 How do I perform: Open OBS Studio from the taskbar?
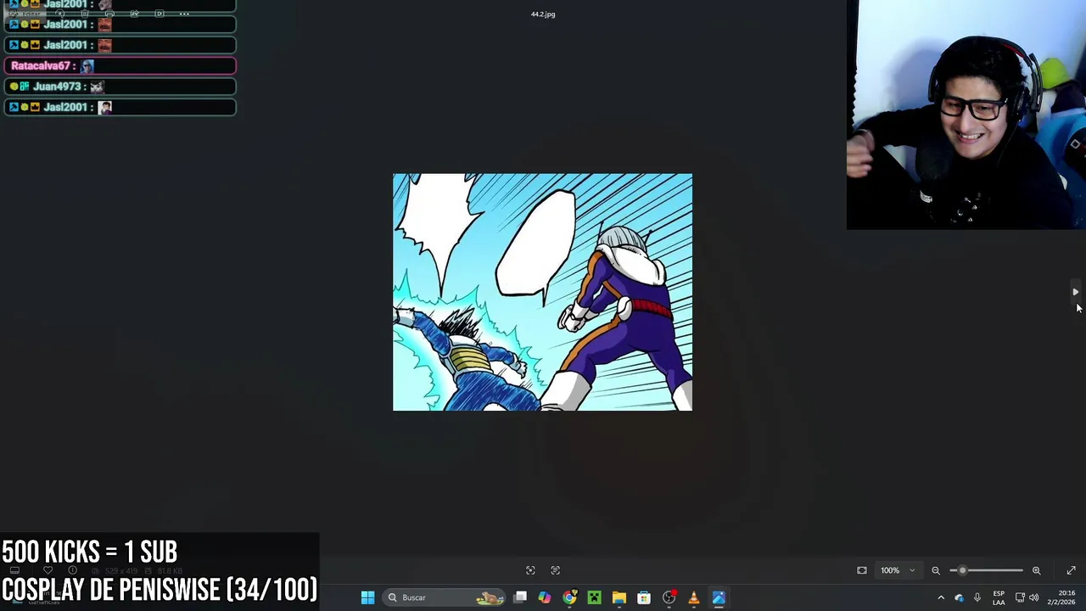pos(669,597)
